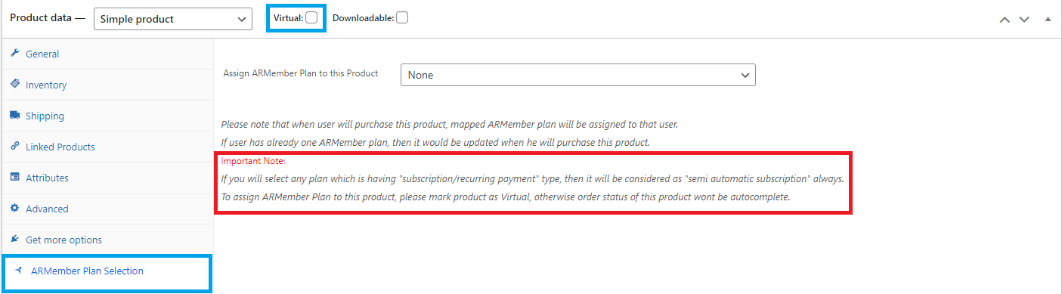Tick the Downloadable checkbox
Screen dimensions: 1062x294
[x=402, y=18]
